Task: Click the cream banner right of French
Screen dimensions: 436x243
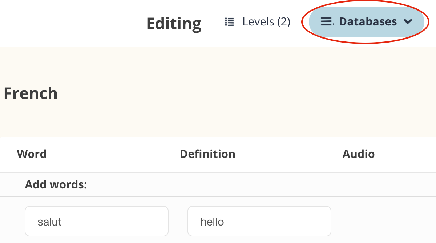Action: click(x=254, y=93)
